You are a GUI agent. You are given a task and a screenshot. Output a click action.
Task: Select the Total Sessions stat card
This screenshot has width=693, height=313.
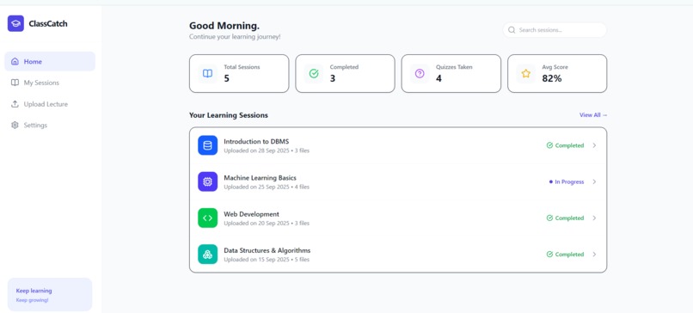[239, 74]
